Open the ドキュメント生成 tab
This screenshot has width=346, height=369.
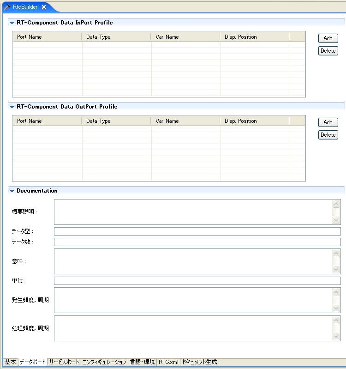200,362
